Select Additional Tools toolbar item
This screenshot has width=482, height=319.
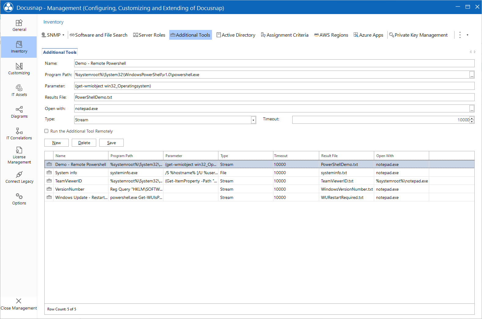(190, 35)
